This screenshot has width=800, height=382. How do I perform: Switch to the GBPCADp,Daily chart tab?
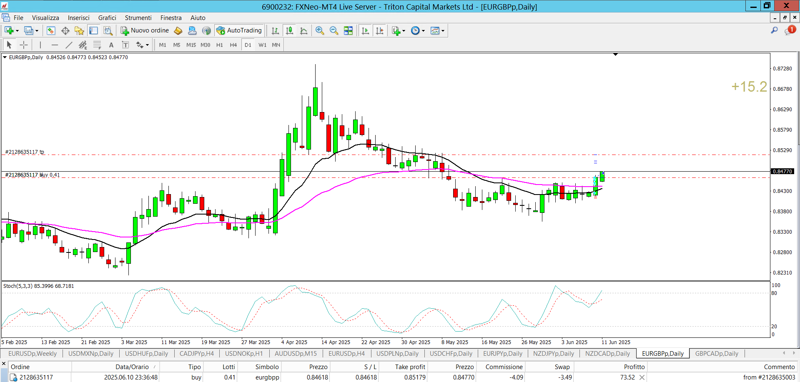click(x=716, y=354)
